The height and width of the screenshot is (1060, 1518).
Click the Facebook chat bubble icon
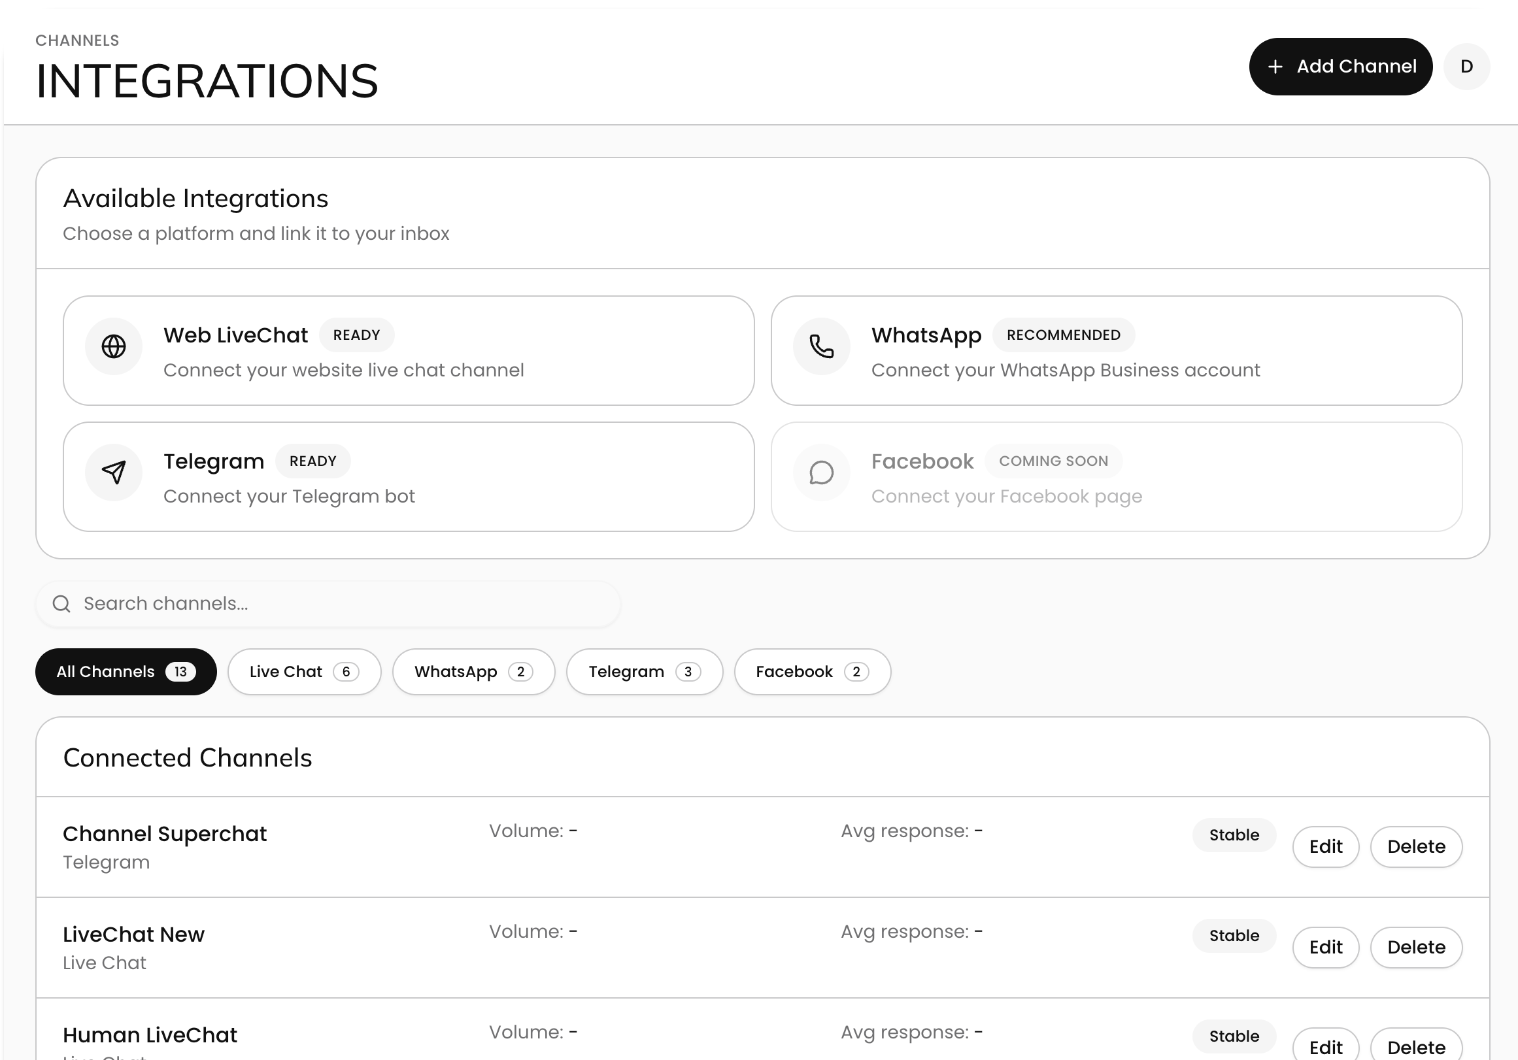[822, 472]
